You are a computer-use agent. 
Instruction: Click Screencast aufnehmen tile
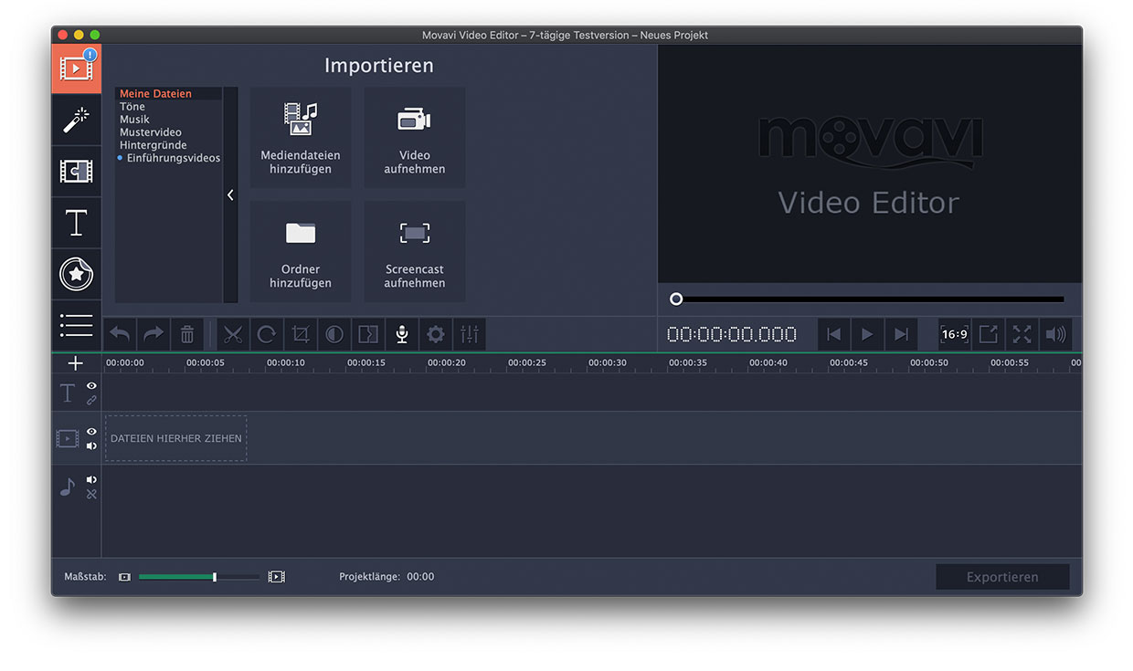[x=415, y=252]
